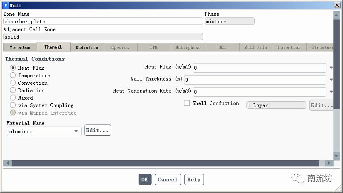Click the vertical scrollbar up arrow
This screenshot has height=193, width=343.
coord(336,15)
